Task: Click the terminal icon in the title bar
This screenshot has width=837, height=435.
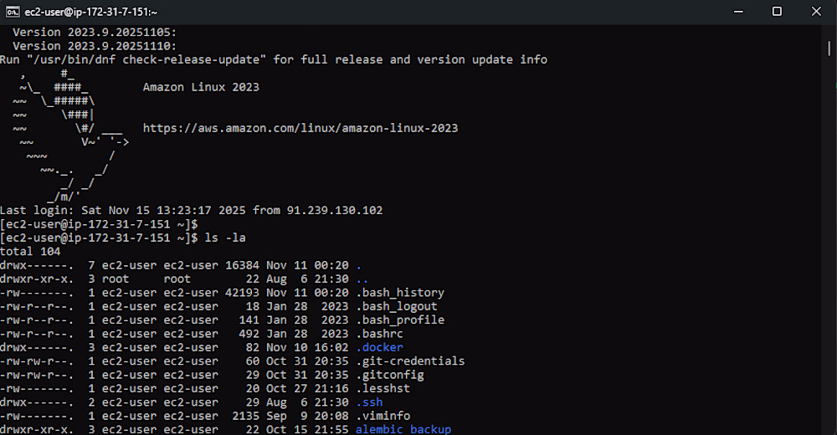Action: point(13,12)
